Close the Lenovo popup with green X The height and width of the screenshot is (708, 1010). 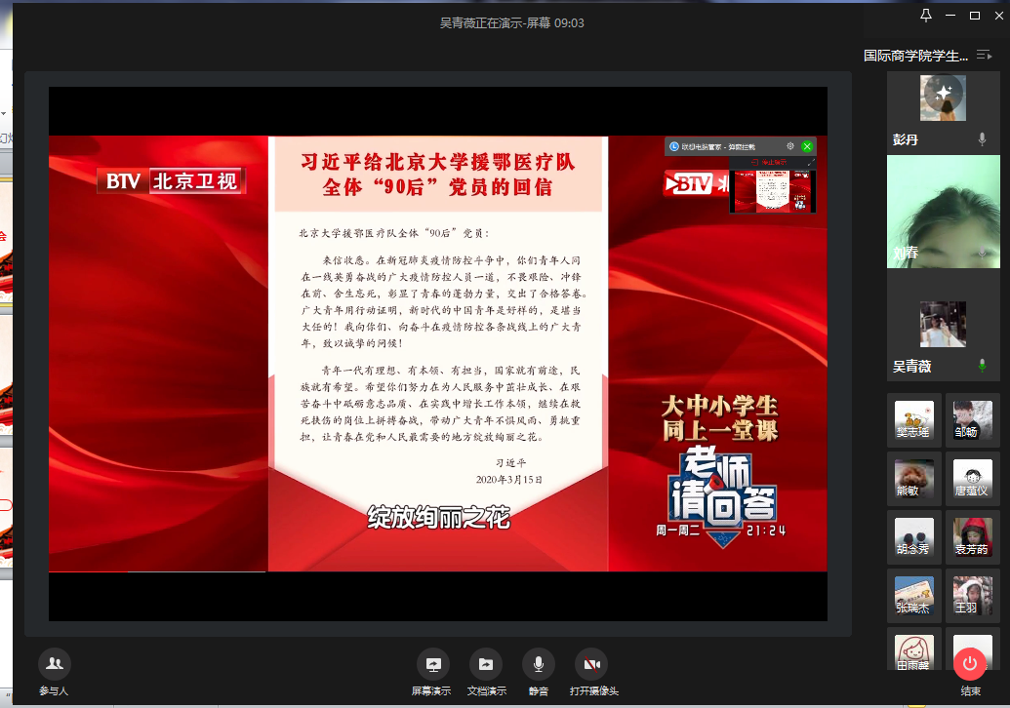[807, 146]
